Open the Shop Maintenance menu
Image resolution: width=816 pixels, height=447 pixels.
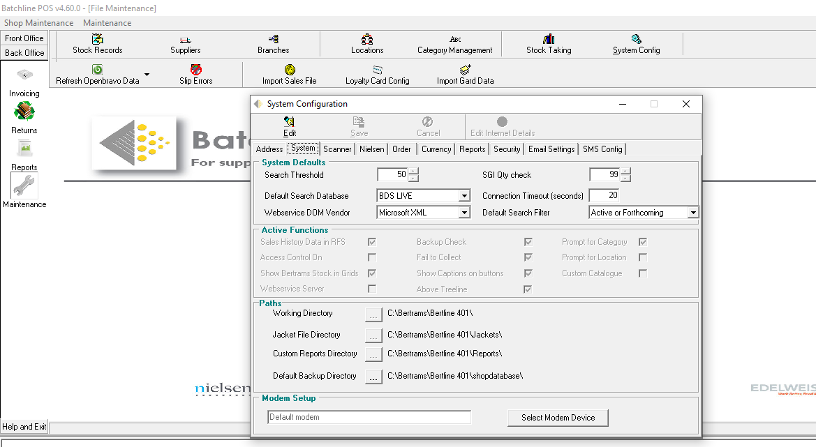point(38,23)
